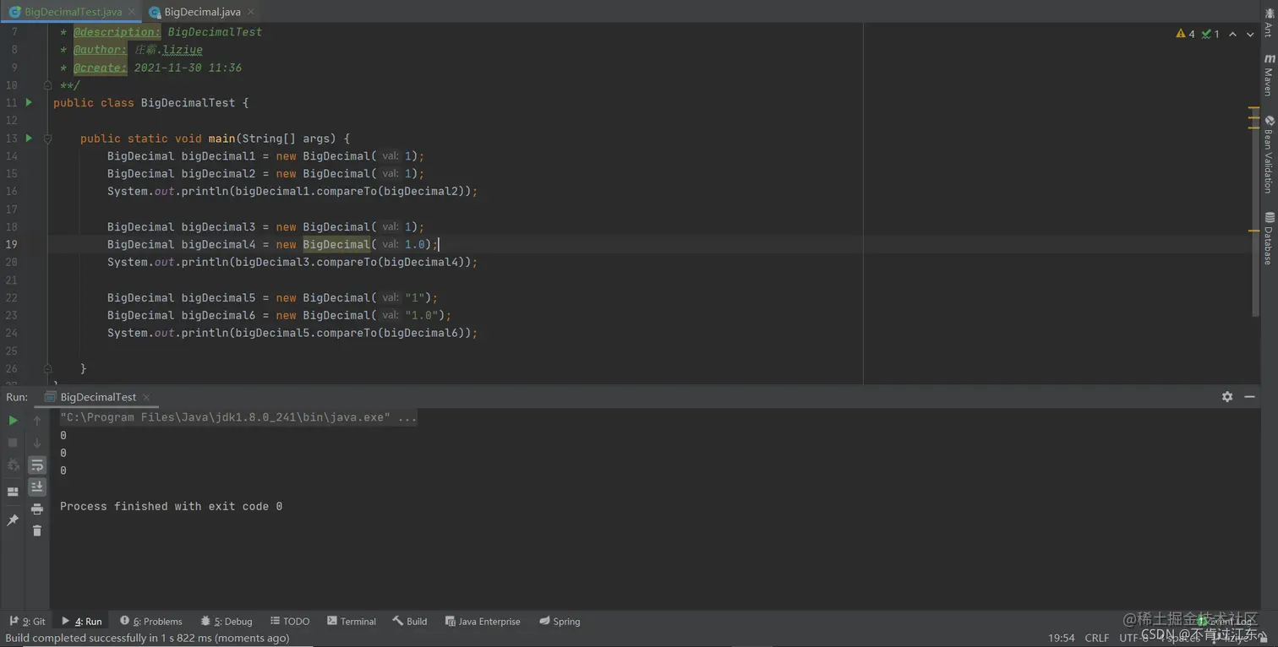Open the Database side panel
Viewport: 1278px width, 647px height.
(1269, 238)
